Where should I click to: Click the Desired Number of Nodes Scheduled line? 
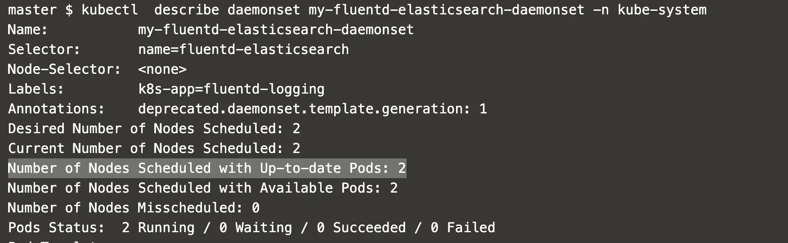point(154,129)
